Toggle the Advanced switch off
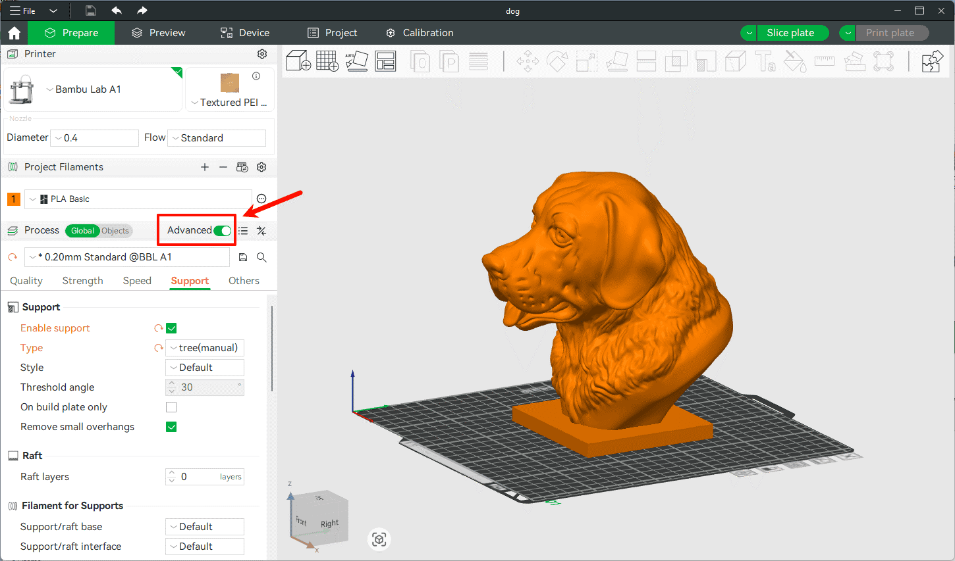The image size is (955, 561). point(223,231)
